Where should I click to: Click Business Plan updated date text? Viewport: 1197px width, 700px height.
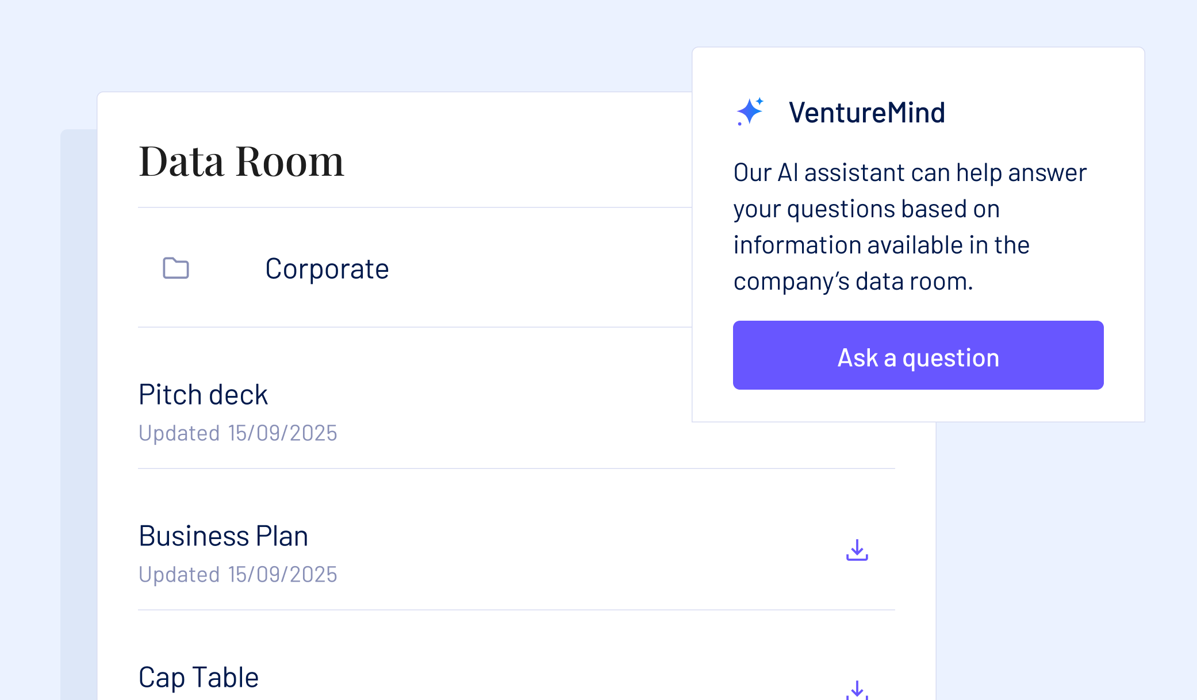(238, 575)
